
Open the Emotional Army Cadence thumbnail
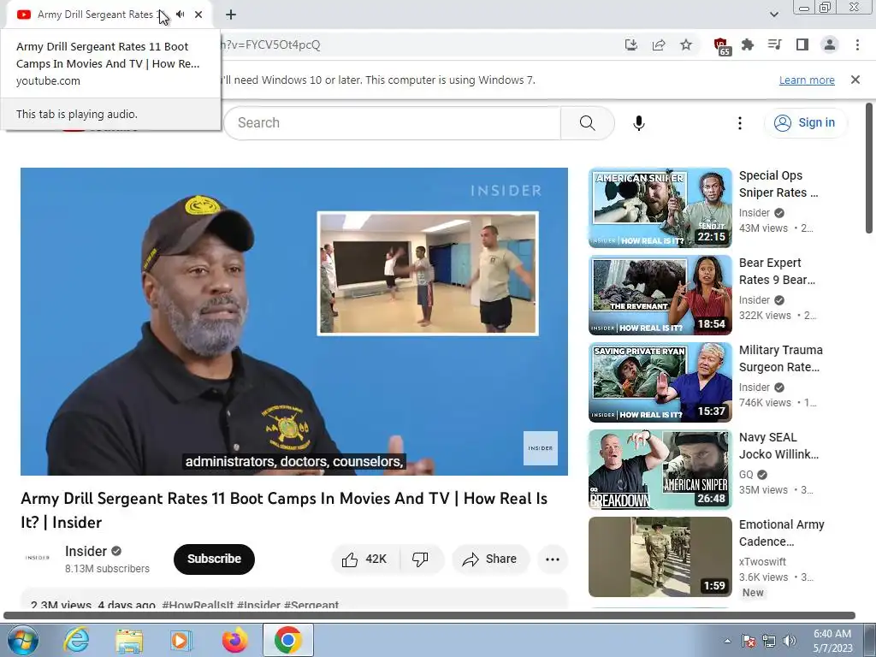point(660,557)
